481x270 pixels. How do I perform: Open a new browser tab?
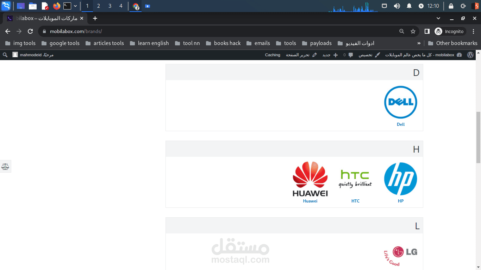tap(95, 18)
